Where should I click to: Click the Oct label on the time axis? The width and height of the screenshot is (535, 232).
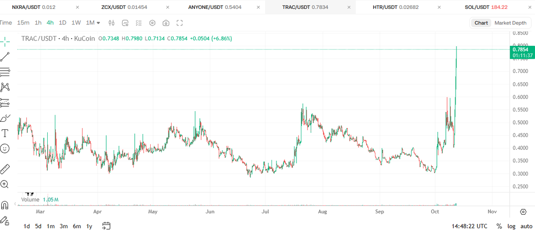pos(434,212)
